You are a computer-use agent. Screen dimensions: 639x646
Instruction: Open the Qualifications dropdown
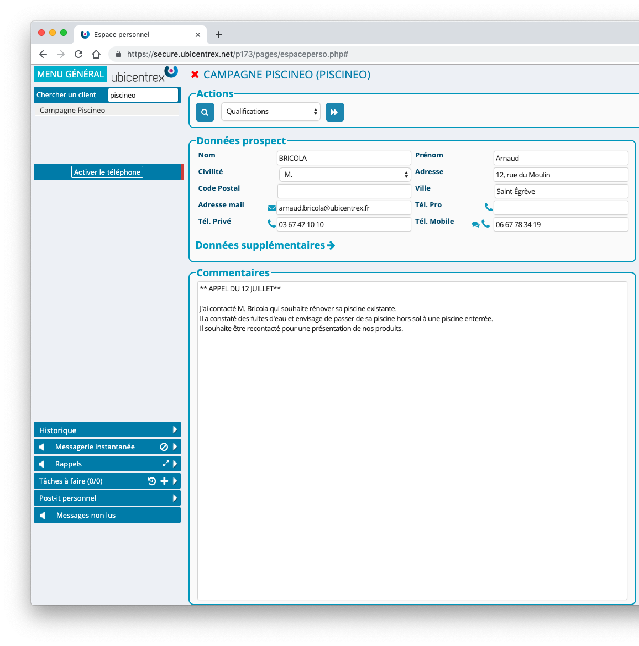click(x=271, y=112)
